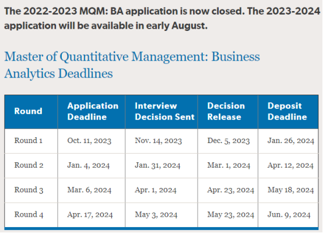Click the Mar. 6, 2024 application deadline
The image size is (323, 233).
89,190
